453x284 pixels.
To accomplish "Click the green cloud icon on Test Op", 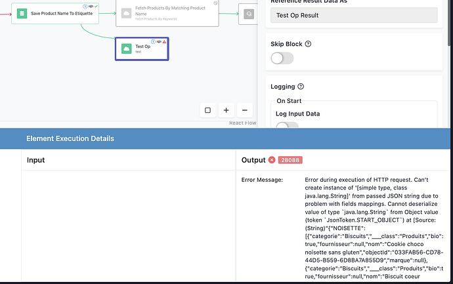I will point(126,49).
